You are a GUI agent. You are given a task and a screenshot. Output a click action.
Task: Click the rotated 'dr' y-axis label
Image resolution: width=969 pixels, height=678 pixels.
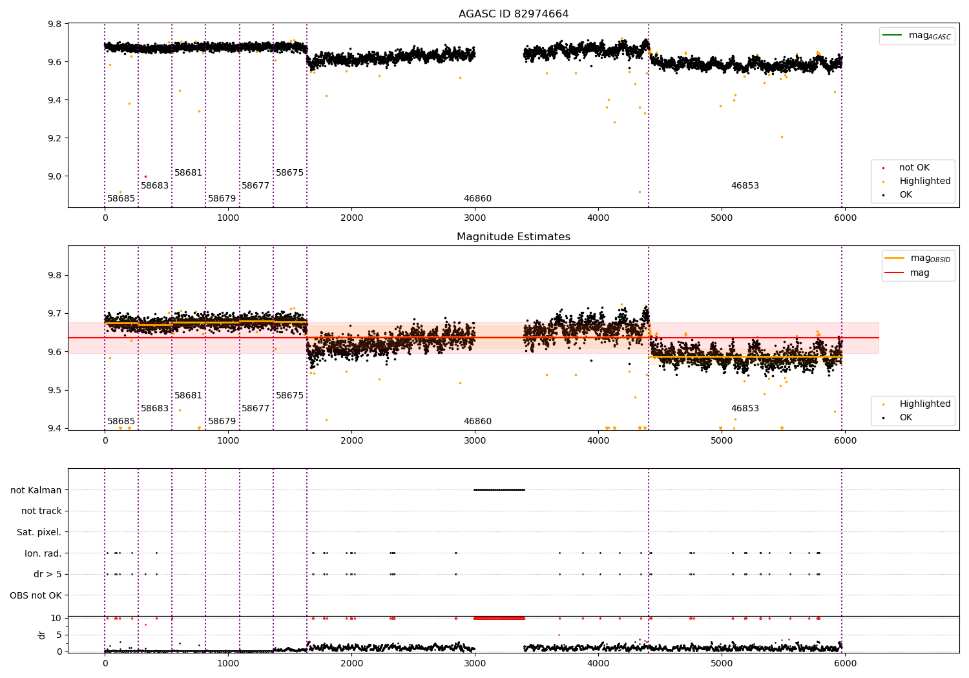42,635
